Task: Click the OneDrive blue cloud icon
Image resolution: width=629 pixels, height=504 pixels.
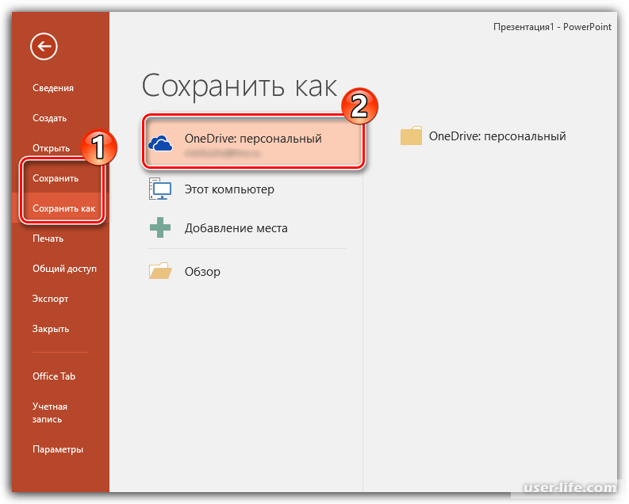Action: [x=160, y=143]
